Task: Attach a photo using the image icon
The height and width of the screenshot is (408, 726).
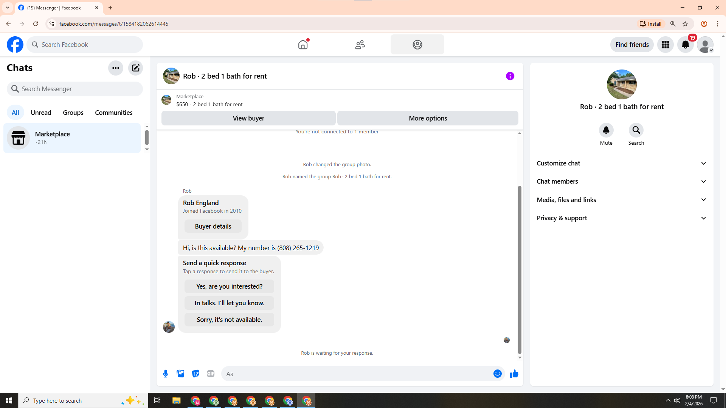Action: pyautogui.click(x=180, y=374)
